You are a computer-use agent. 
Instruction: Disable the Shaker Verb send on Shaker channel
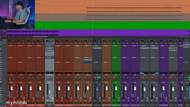pos(84,60)
